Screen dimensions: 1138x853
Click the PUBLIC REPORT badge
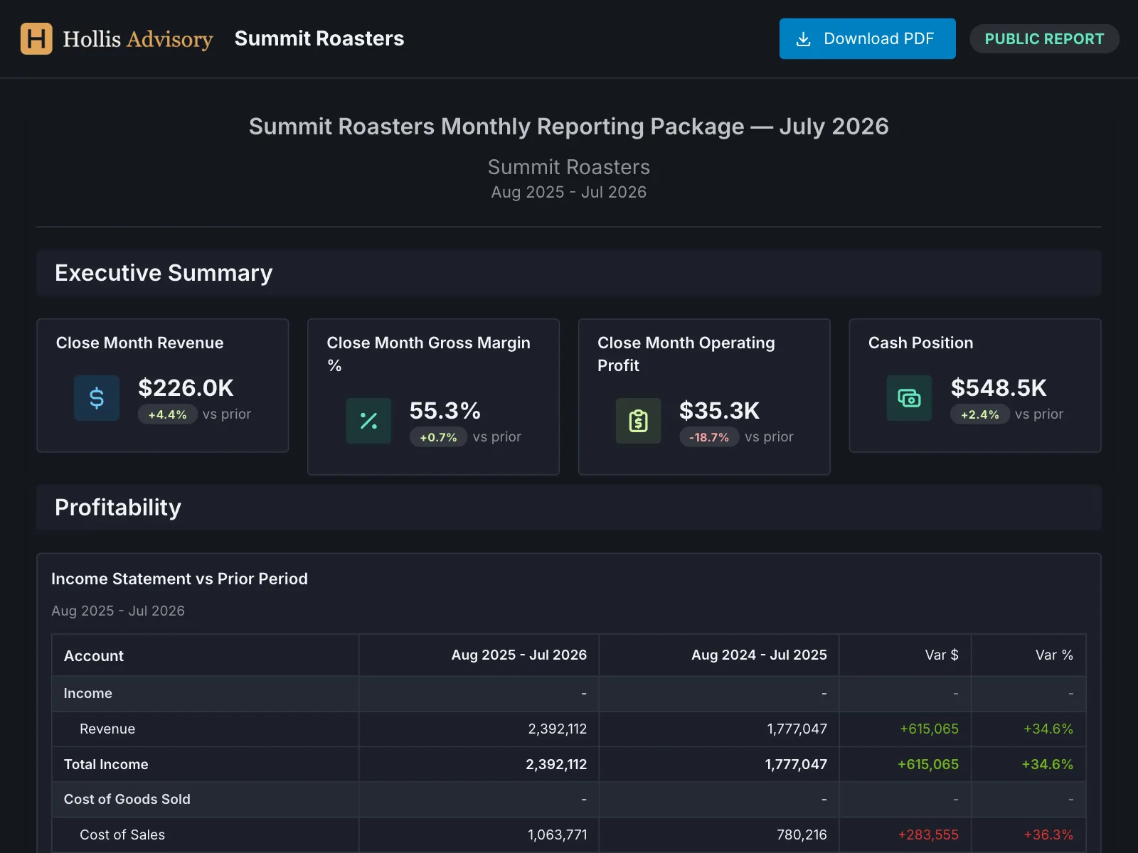pyautogui.click(x=1044, y=39)
